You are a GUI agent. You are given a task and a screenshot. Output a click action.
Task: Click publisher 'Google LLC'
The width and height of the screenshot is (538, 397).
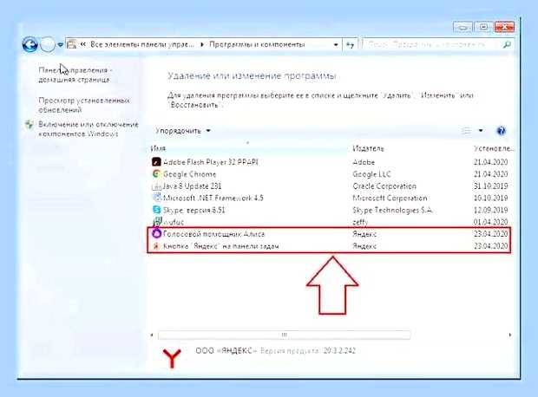(x=371, y=174)
